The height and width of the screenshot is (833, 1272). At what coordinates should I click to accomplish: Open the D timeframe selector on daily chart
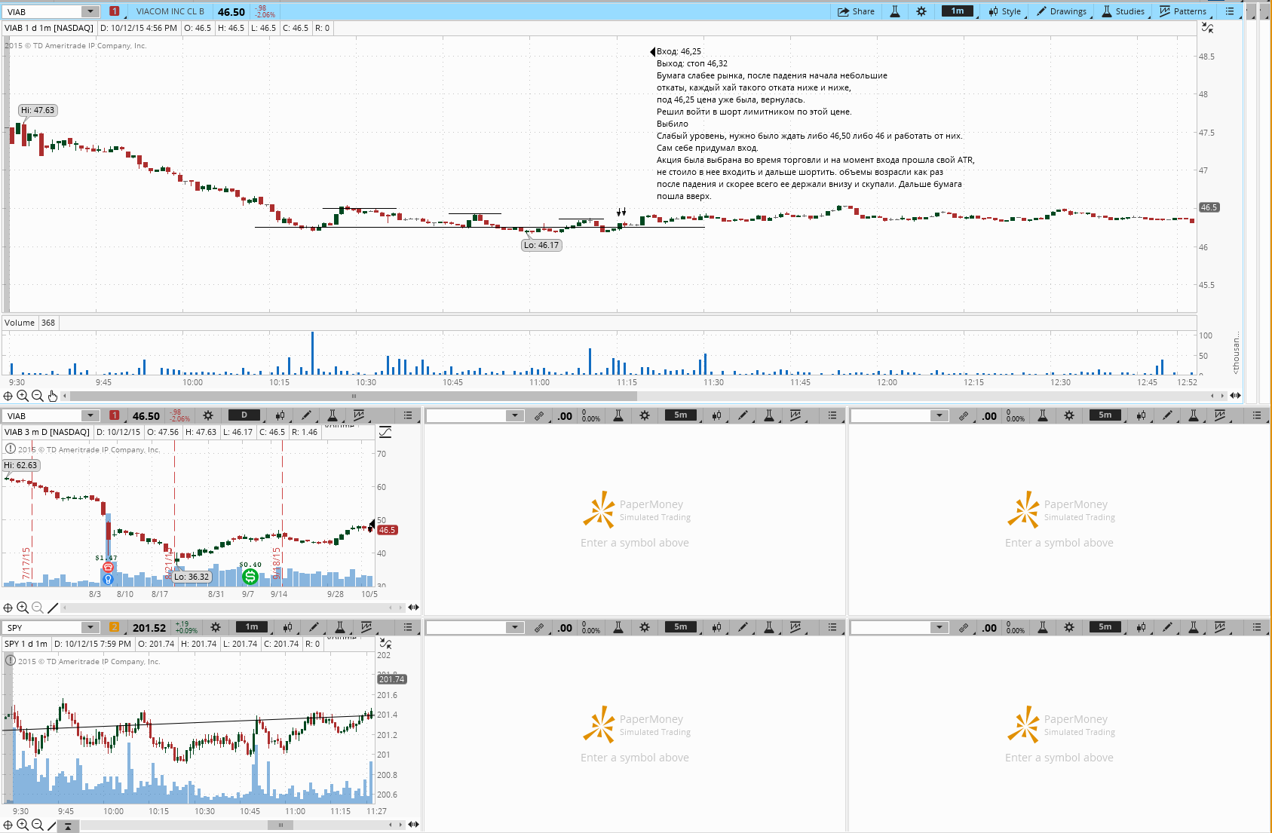(x=244, y=415)
